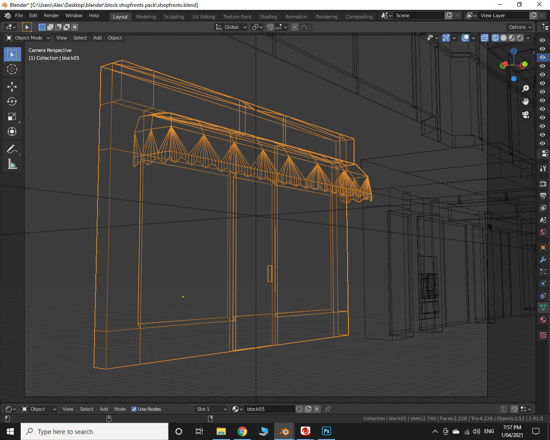Open the Object Data properties tab
The width and height of the screenshot is (550, 440).
(x=543, y=308)
